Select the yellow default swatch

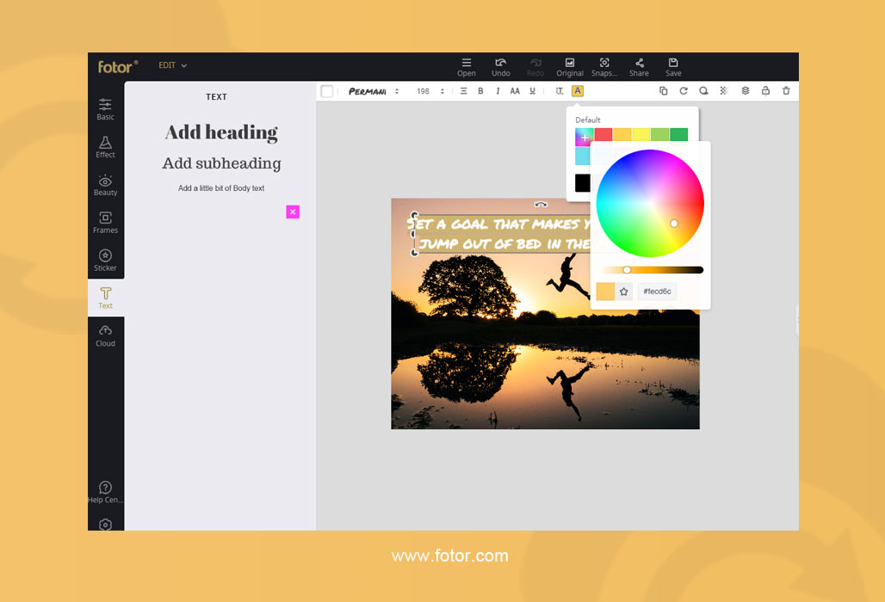[x=641, y=134]
